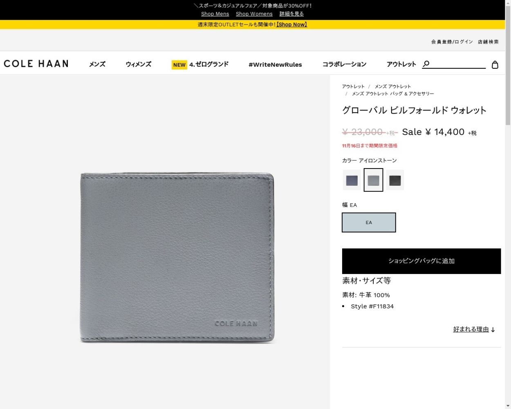Image resolution: width=511 pixels, height=409 pixels.
Task: Select the gray Ironstone color swatch
Action: [373, 180]
